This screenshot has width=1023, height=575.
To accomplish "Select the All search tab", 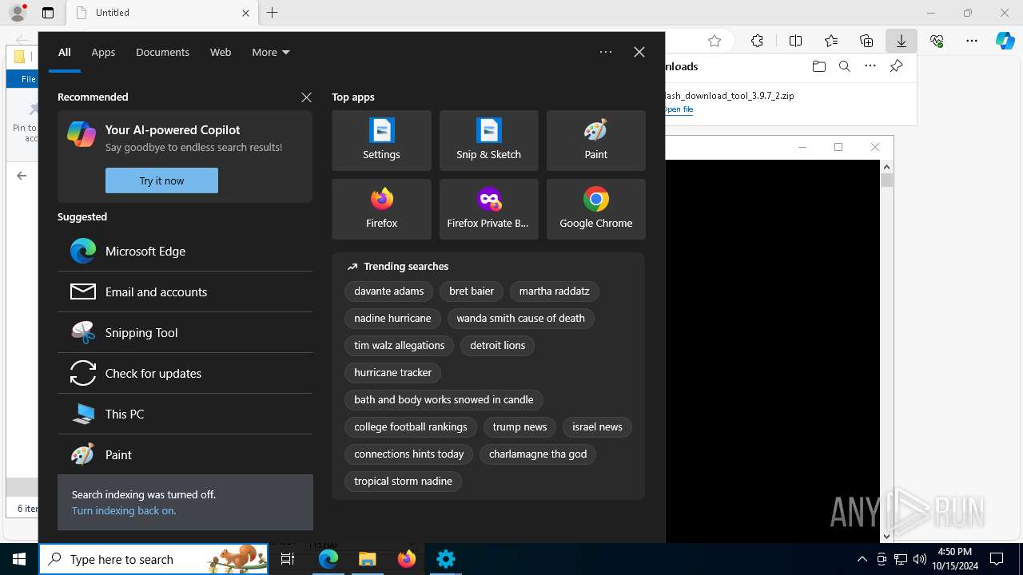I will click(65, 52).
